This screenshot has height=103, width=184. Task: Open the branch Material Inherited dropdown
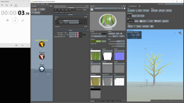pos(71,21)
